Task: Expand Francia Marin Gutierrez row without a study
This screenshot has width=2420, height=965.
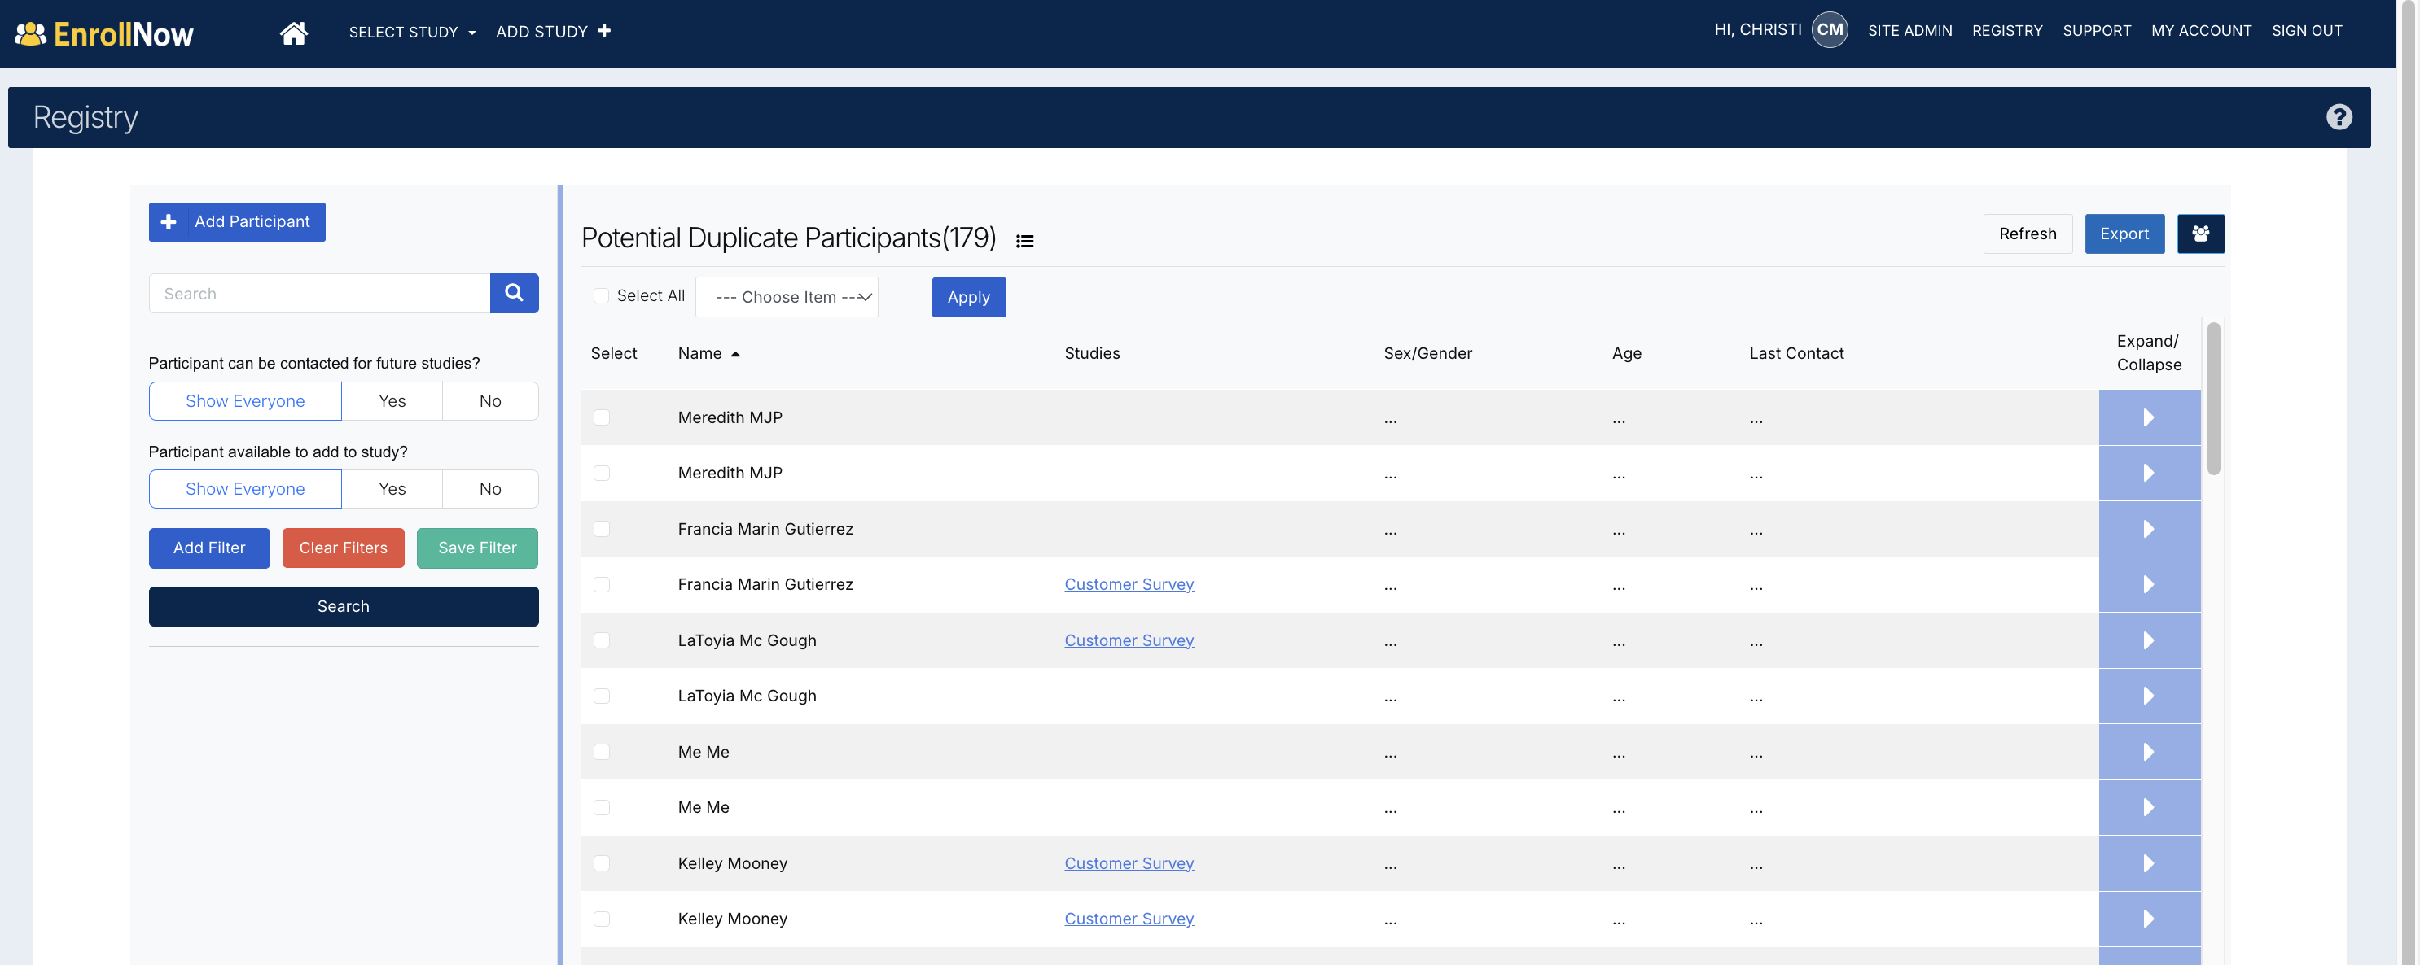Action: click(2150, 530)
